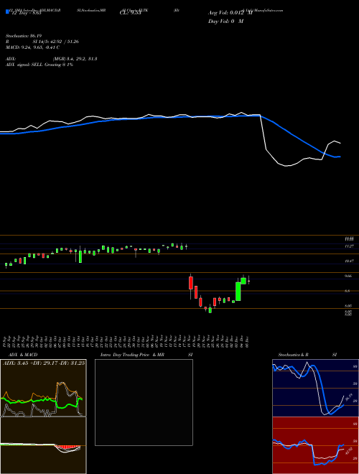Click the 'MACD: 9.24, 9.65, -0.41 C' line
The height and width of the screenshot is (474, 359).
pos(32,47)
